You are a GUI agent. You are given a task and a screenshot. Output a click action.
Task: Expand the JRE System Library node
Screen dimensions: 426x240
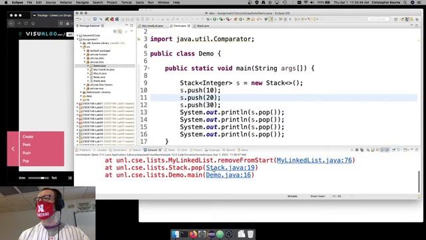point(81,43)
